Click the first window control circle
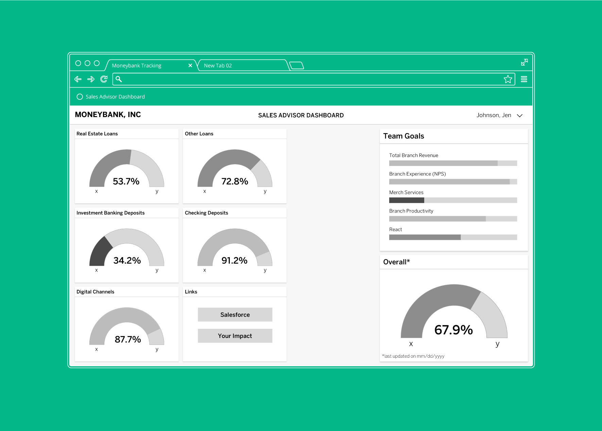Image resolution: width=602 pixels, height=431 pixels. [x=78, y=63]
